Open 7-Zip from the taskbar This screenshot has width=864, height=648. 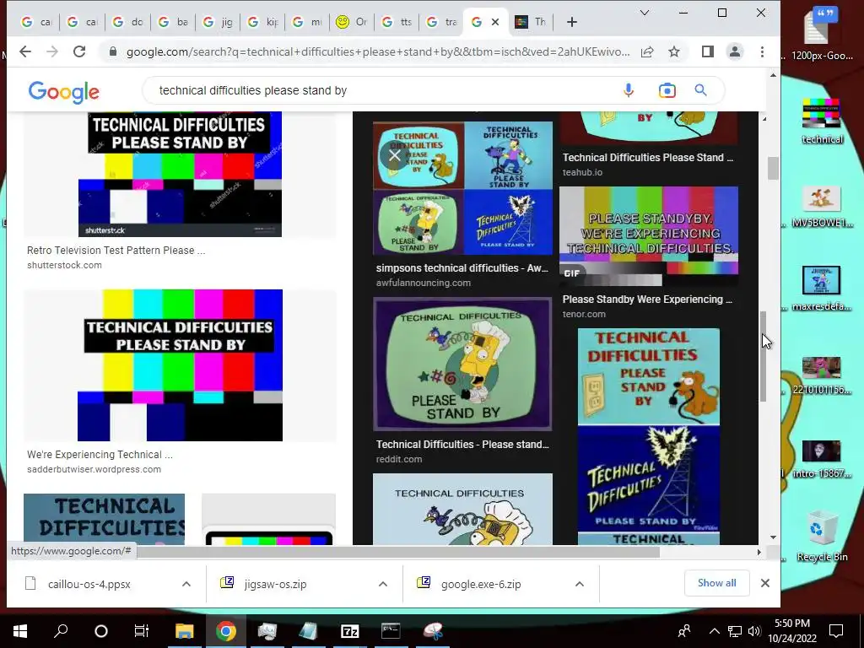350,631
